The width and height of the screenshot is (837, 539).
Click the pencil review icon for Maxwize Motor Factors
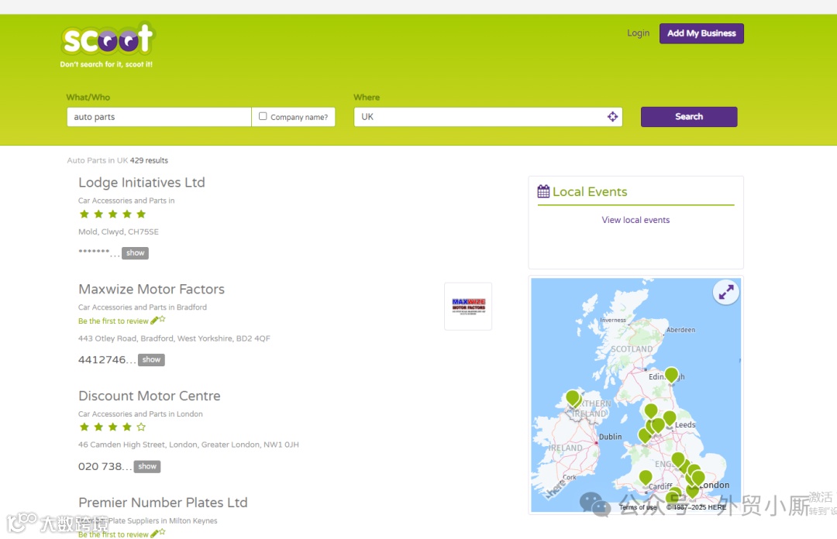154,320
